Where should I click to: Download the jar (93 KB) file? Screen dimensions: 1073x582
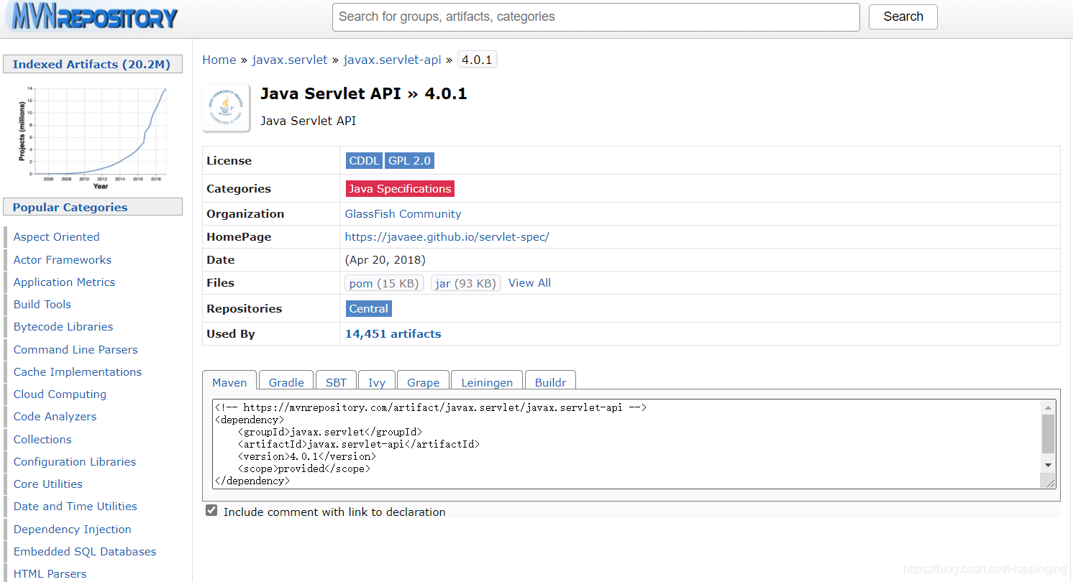click(465, 283)
